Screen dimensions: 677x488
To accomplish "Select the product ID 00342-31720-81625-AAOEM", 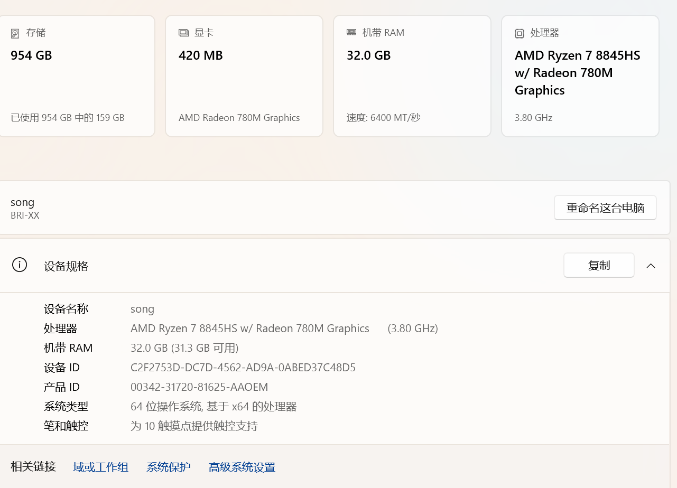I will tap(199, 387).
